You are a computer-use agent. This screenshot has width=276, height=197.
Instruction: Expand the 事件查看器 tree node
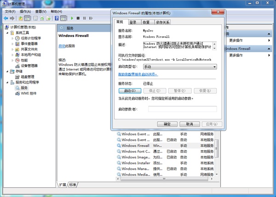coord(11,44)
